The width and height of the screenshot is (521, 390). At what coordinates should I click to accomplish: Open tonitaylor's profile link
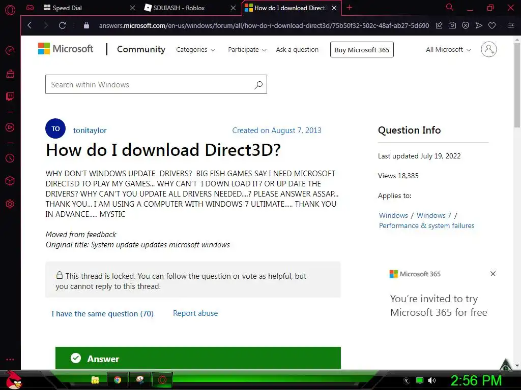click(90, 131)
